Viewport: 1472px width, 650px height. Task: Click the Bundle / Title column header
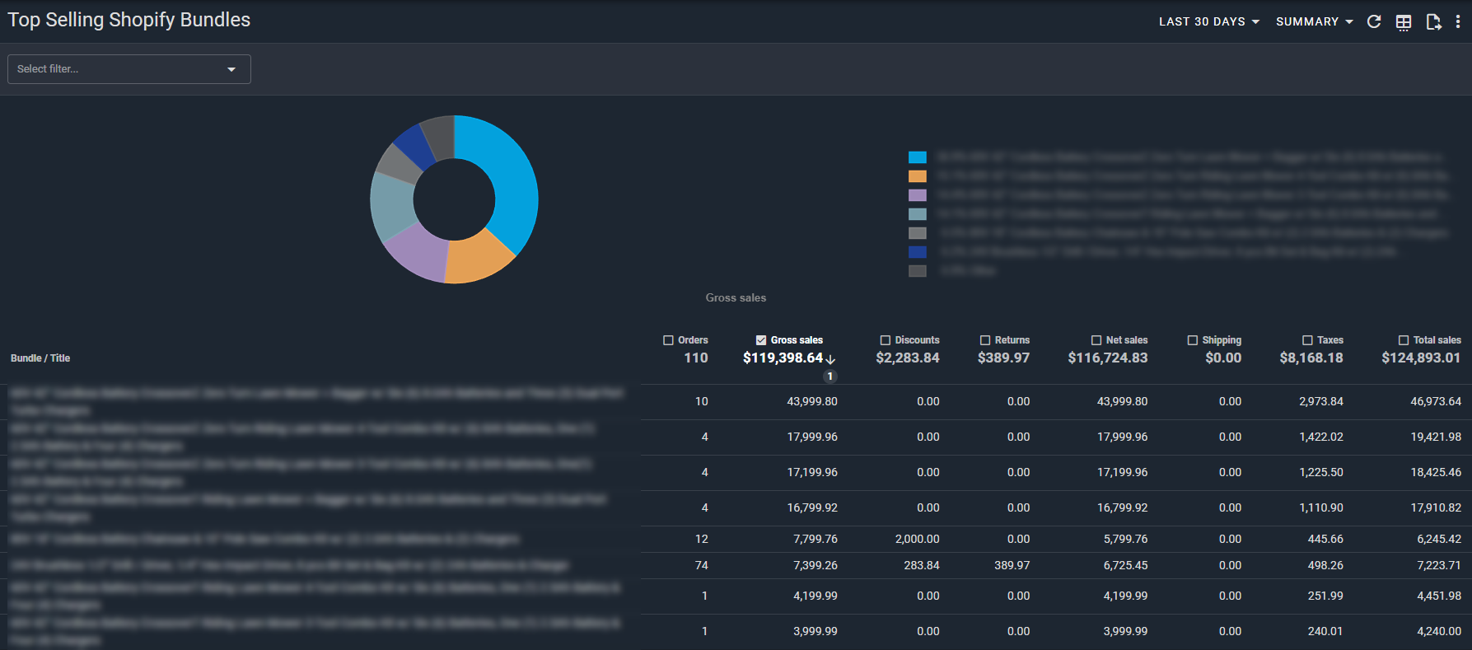pos(40,358)
